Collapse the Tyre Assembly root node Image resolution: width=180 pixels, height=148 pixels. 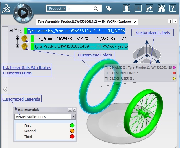pyautogui.click(x=11, y=31)
